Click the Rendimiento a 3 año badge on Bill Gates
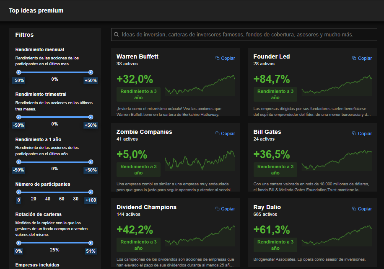Viewport: 384px width, 269px height. coord(275,169)
